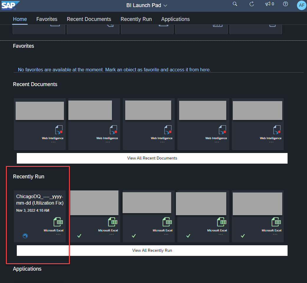
Task: Open the ChicagoDQ (Utilization Fix) title
Action: click(40, 200)
